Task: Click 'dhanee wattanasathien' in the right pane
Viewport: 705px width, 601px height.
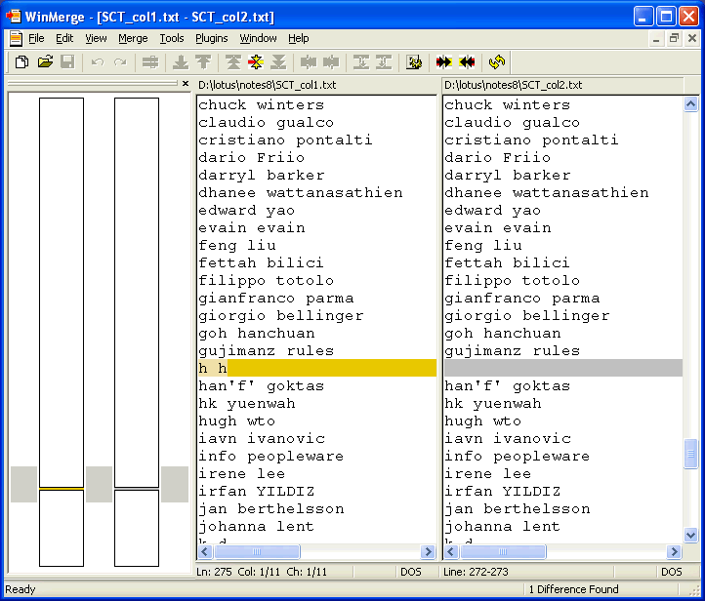Action: tap(547, 193)
